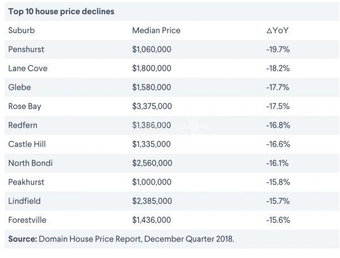Select the Lindfield suburb name

(24, 201)
